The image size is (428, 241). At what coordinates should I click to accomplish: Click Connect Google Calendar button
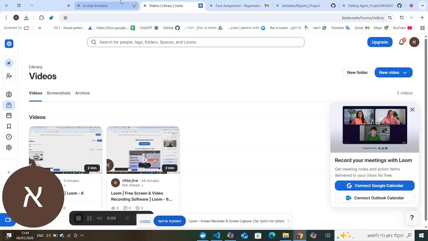pyautogui.click(x=374, y=185)
